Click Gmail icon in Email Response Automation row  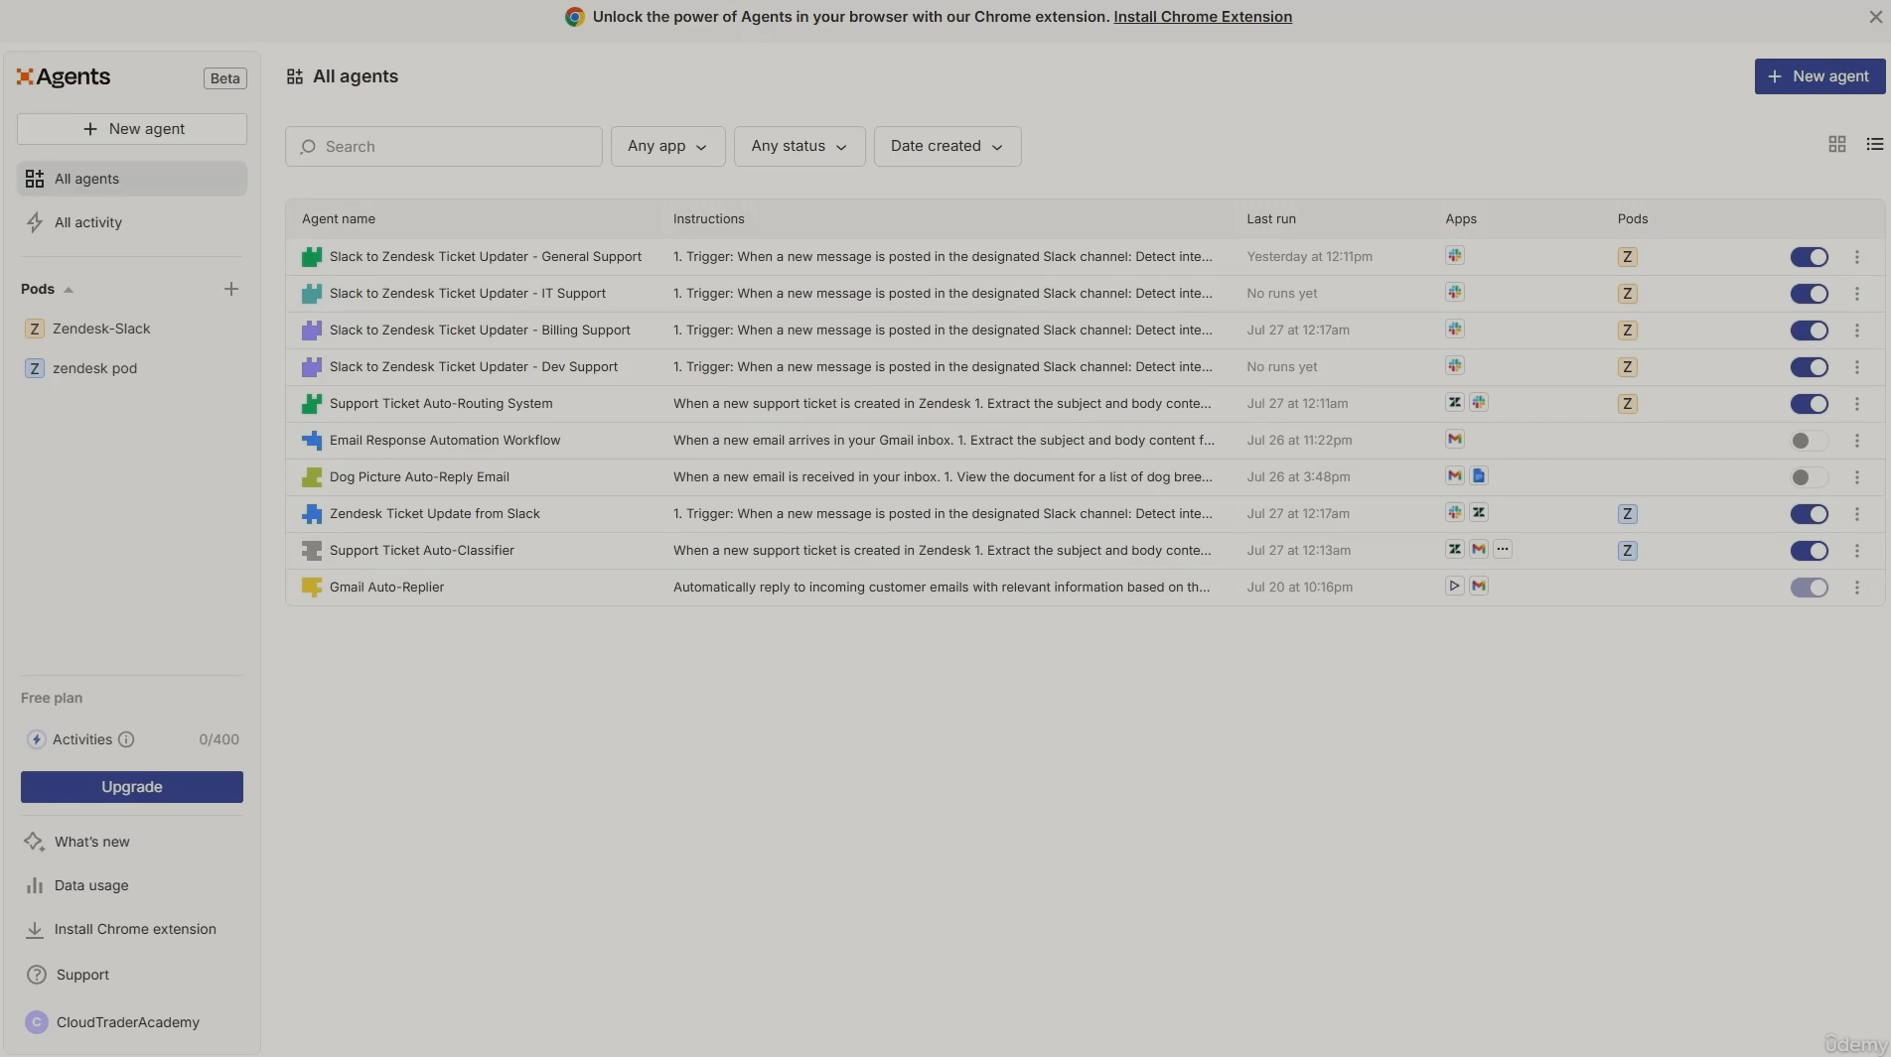point(1455,440)
